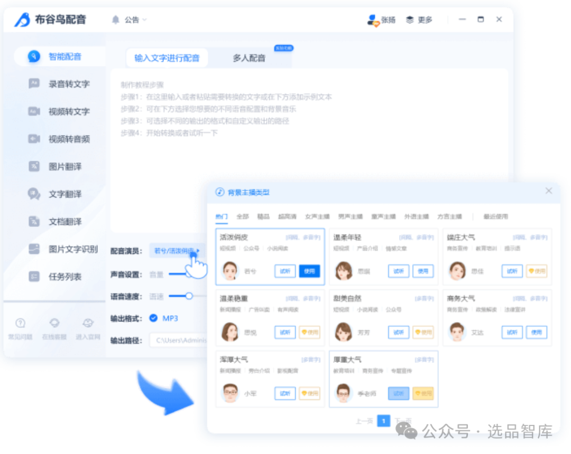Select the 小军 voice avatar
This screenshot has height=454, width=571.
(230, 393)
